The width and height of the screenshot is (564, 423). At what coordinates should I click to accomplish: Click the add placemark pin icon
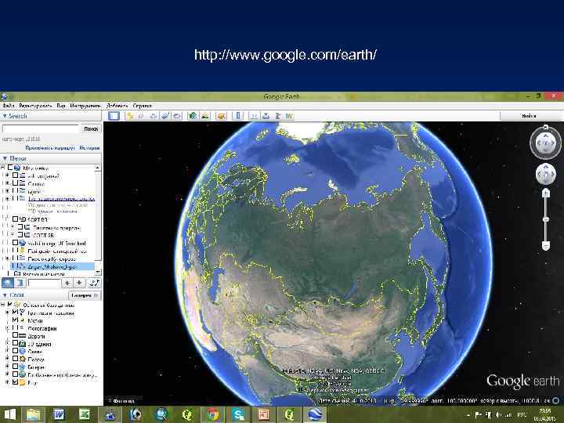click(x=130, y=116)
